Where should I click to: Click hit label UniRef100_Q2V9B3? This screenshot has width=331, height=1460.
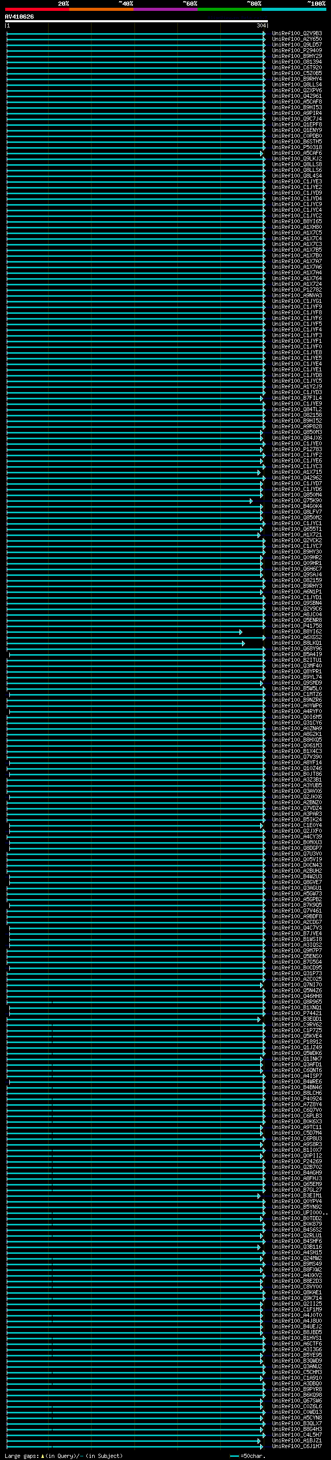(x=297, y=34)
